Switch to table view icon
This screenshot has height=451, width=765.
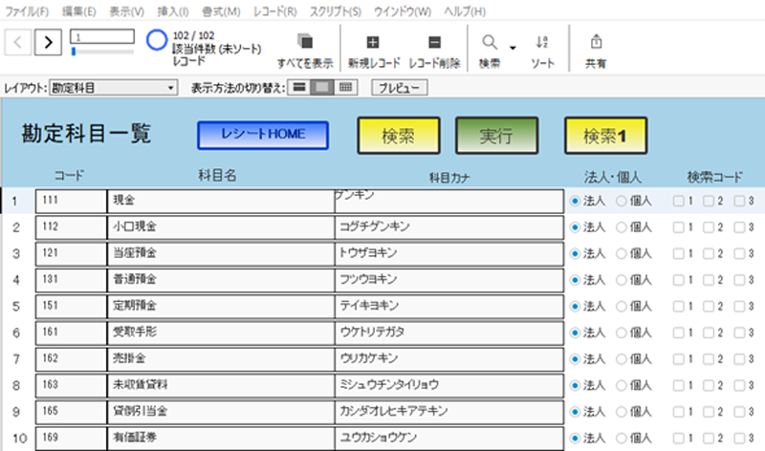[346, 88]
